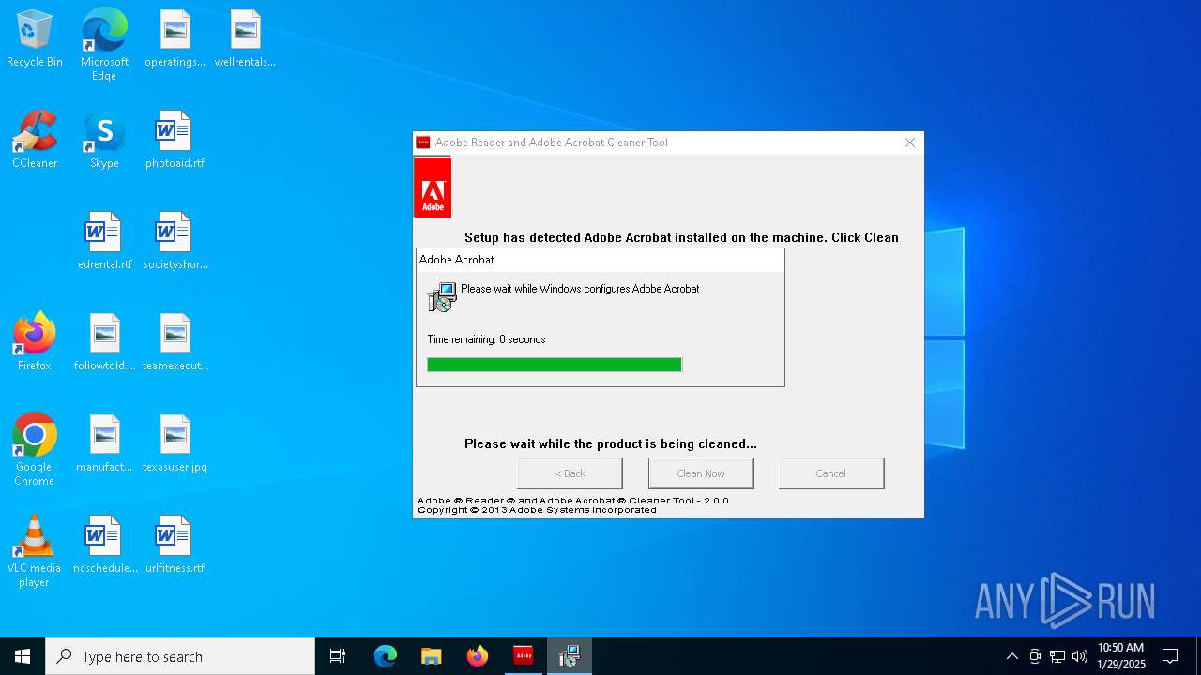Select followtold... image file on desktop

tap(104, 343)
